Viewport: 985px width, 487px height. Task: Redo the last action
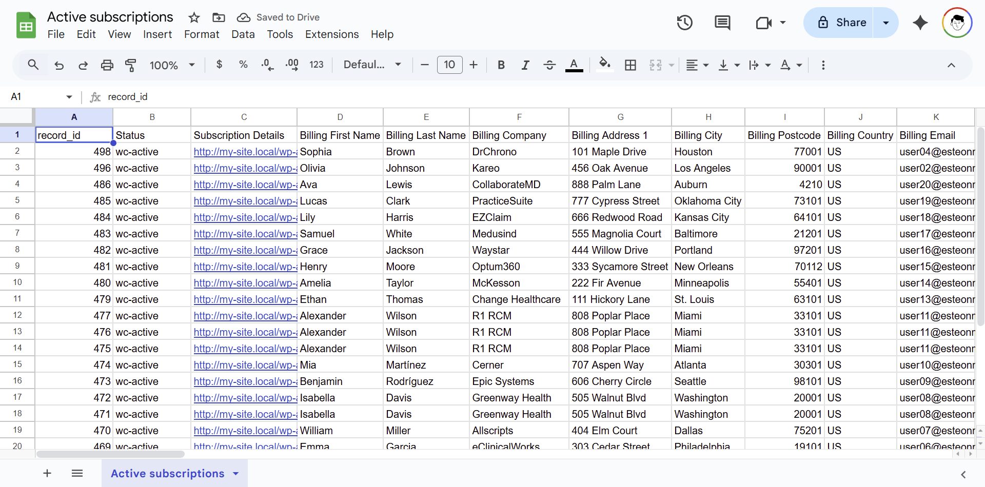point(83,65)
